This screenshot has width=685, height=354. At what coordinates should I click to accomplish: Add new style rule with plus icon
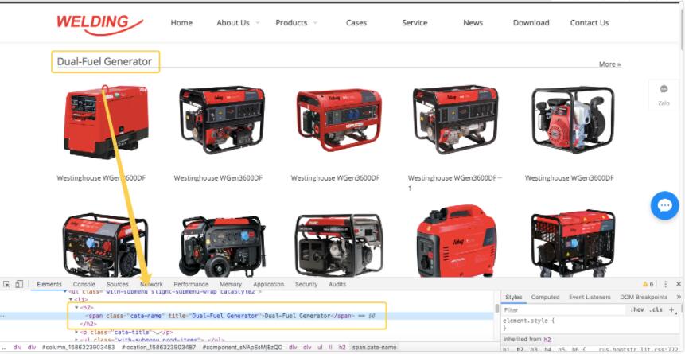click(x=671, y=309)
